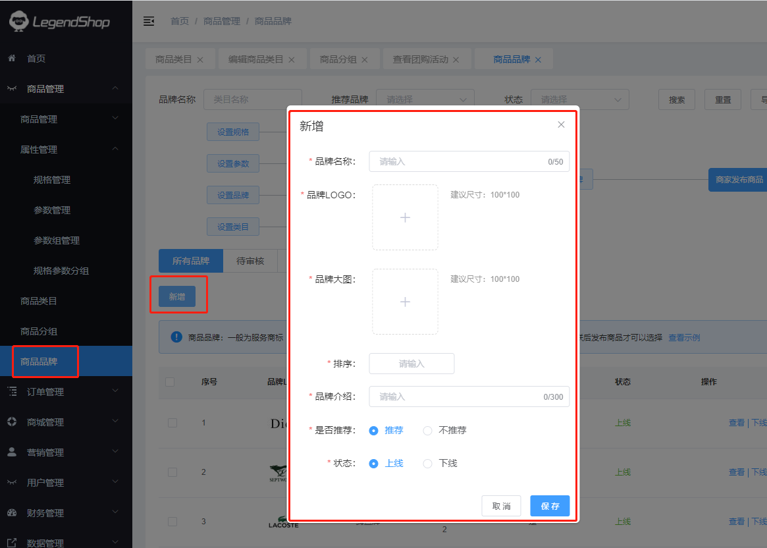
Task: Click the home icon beside 首页
Action: click(12, 58)
